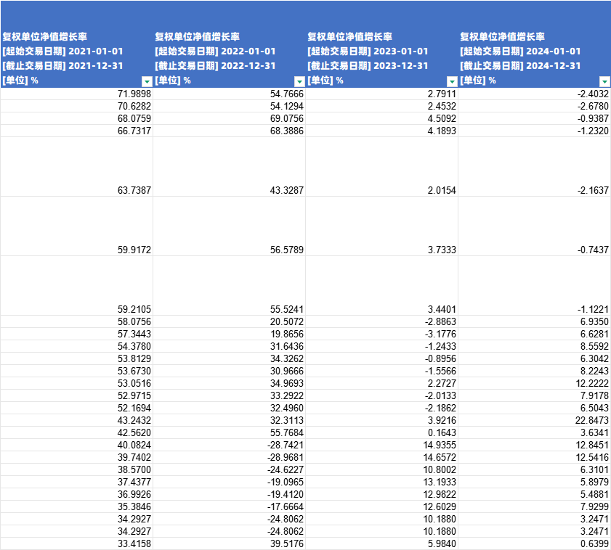This screenshot has height=550, width=611.
Task: Select cell with value 4.5092
Action: coord(382,118)
